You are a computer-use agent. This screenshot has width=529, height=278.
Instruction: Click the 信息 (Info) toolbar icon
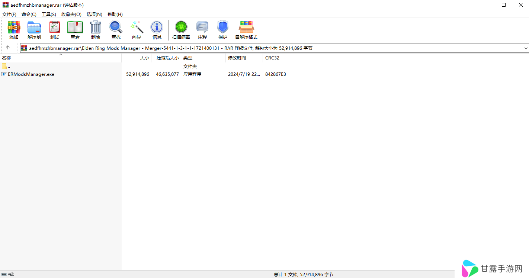tap(157, 27)
